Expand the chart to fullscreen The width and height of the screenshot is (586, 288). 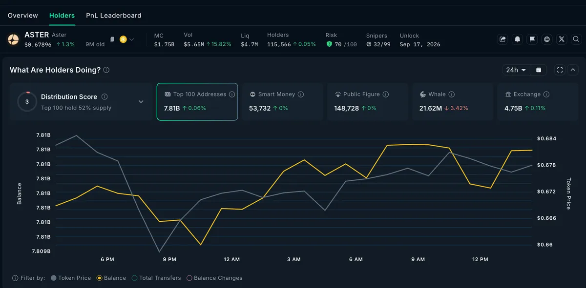[560, 70]
